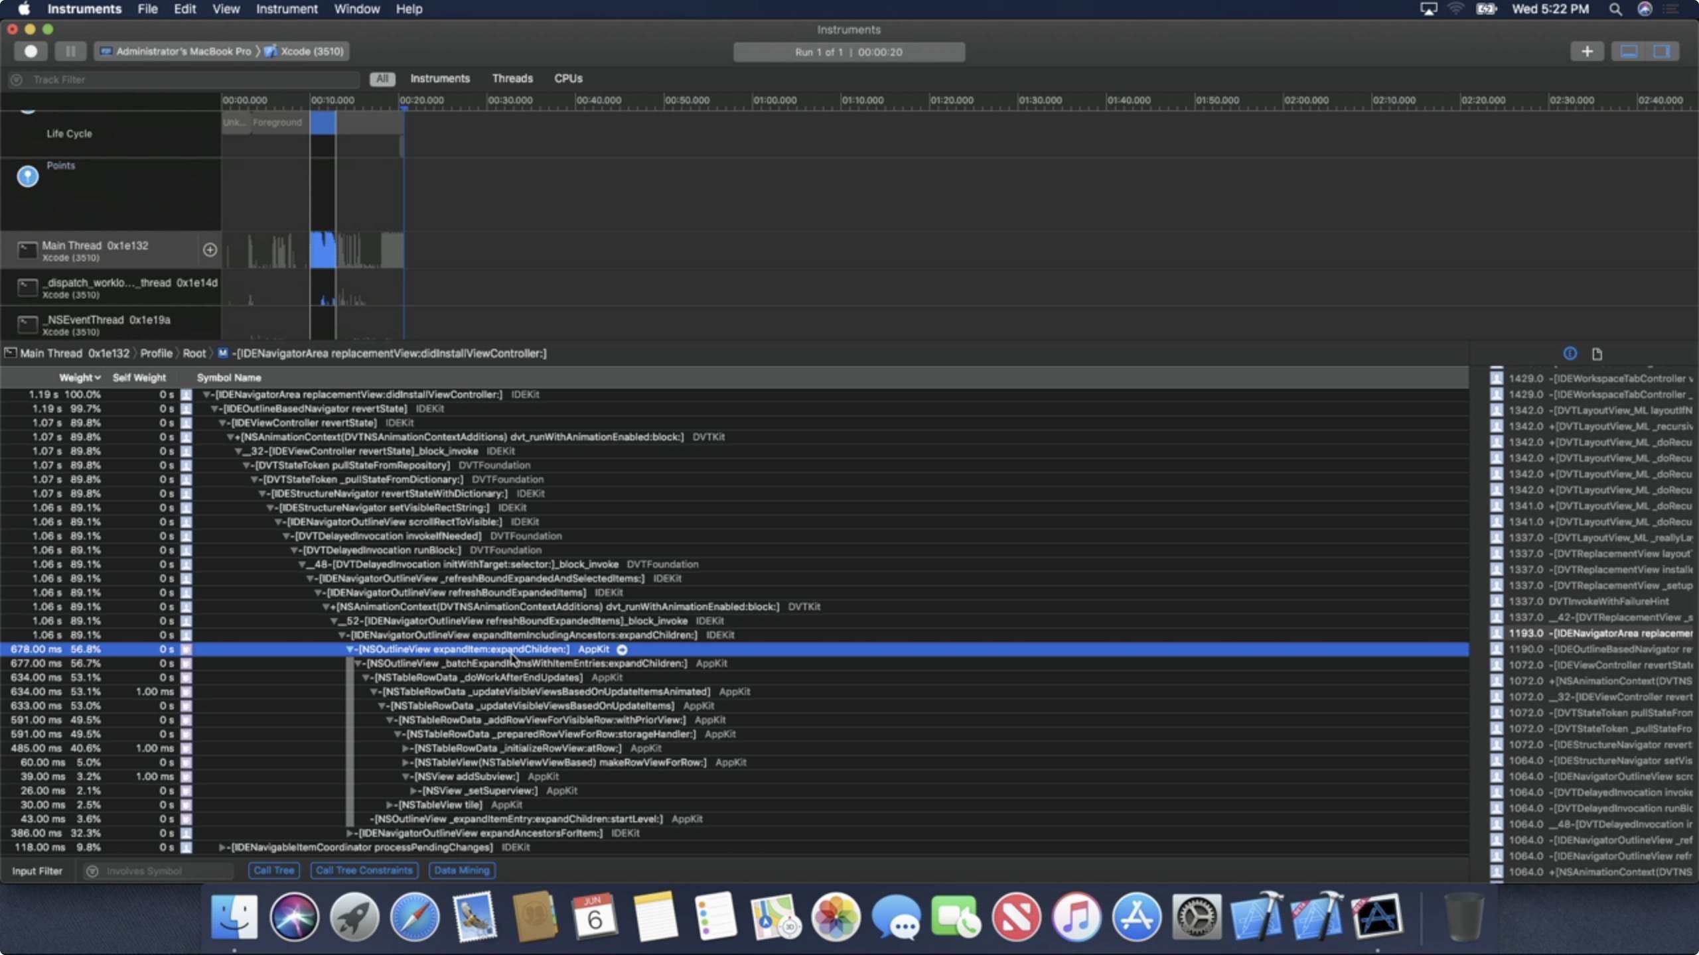Expand the processPendingChanges tree row
This screenshot has width=1699, height=955.
click(x=223, y=848)
